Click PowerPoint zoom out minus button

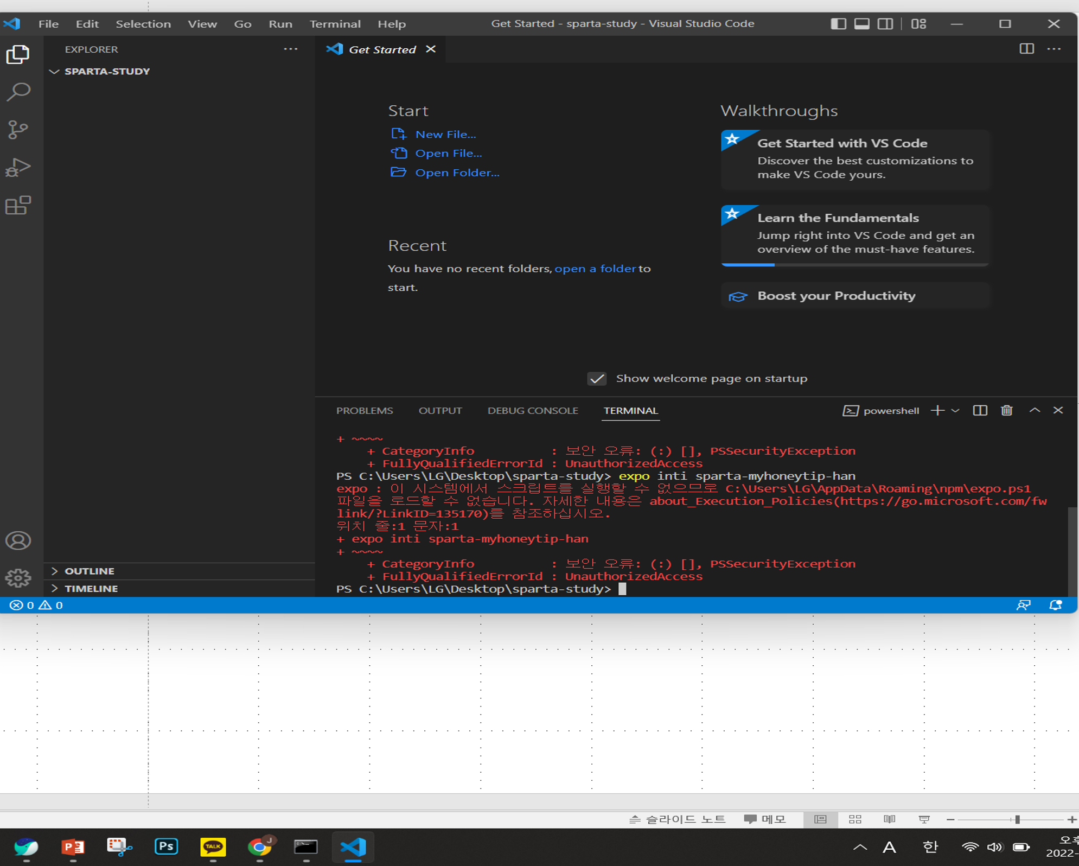pos(950,819)
